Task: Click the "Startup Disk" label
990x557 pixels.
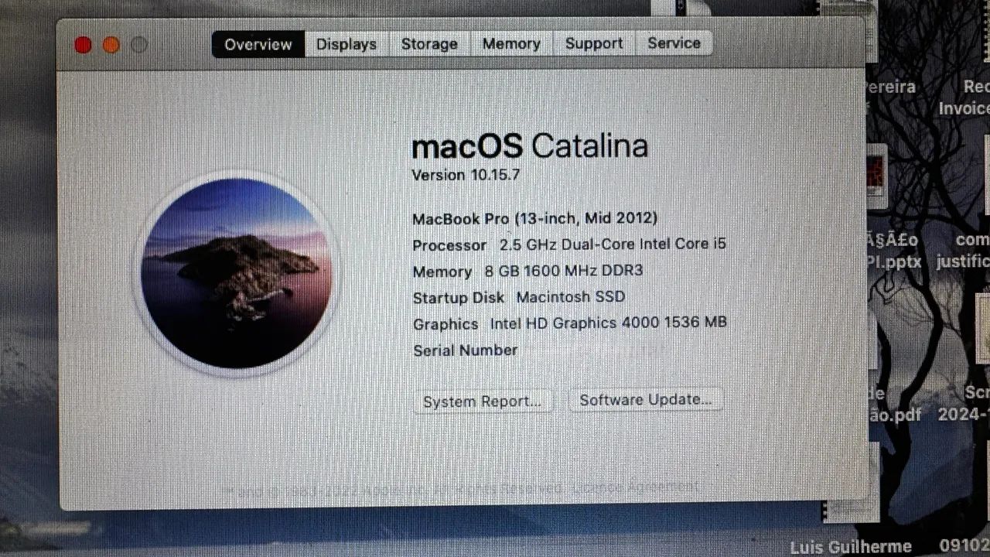Action: tap(459, 298)
